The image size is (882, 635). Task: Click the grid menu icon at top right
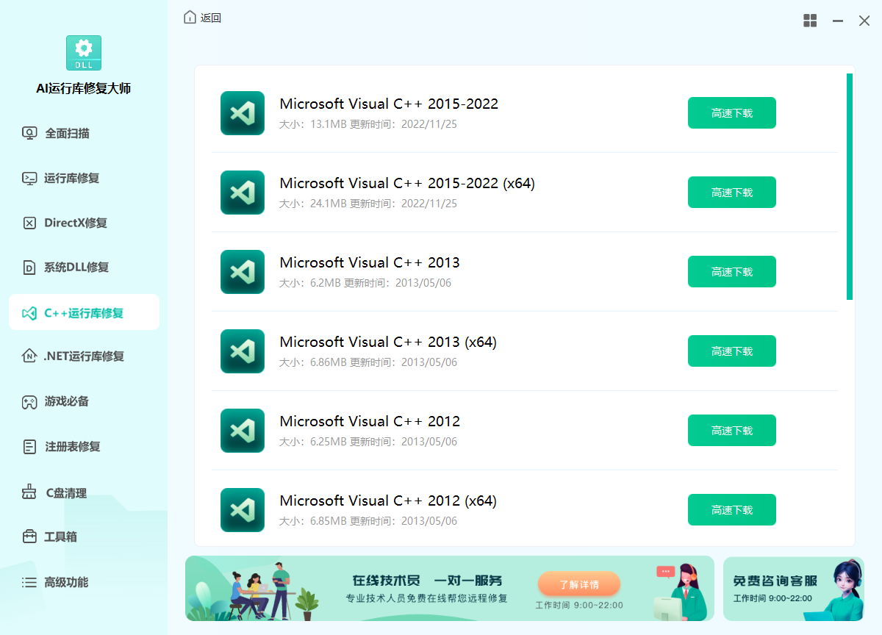coord(810,21)
